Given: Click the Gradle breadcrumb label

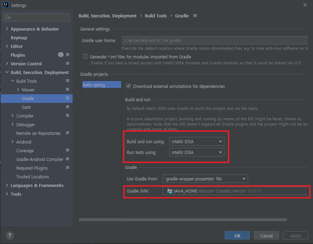Looking at the screenshot, I should point(182,16).
